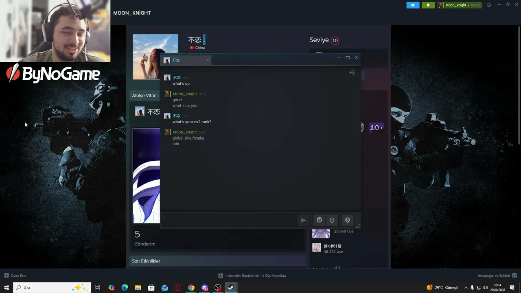Screen dimensions: 521x293
Task: Select the message "global slkajfoşakg"
Action: coord(188,138)
